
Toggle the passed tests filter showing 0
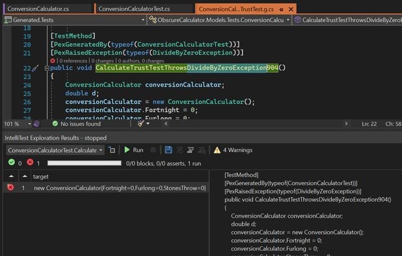click(x=15, y=162)
